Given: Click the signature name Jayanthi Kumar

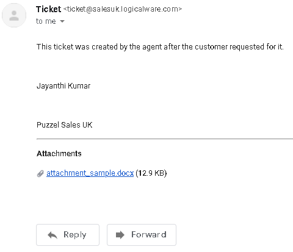Looking at the screenshot, I should click(x=63, y=86).
